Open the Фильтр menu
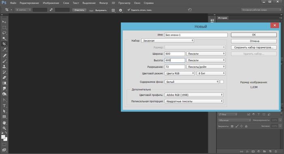This screenshot has width=284, height=154. click(x=103, y=3)
